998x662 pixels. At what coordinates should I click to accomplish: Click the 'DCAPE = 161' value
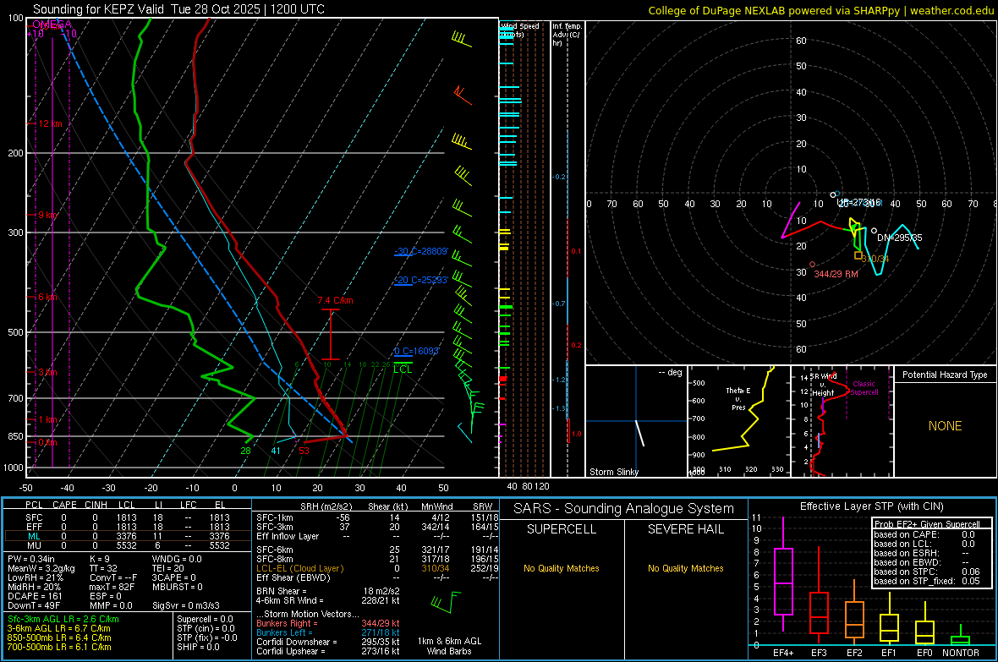click(35, 596)
